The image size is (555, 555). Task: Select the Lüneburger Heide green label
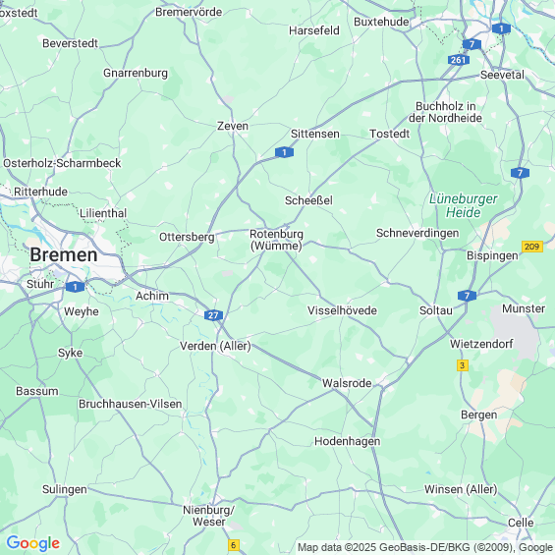(x=464, y=205)
